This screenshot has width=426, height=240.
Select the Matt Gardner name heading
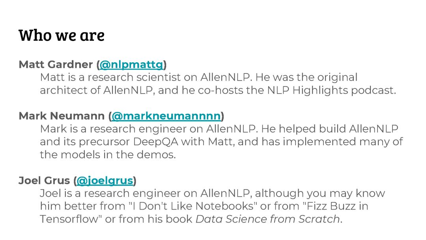point(56,65)
